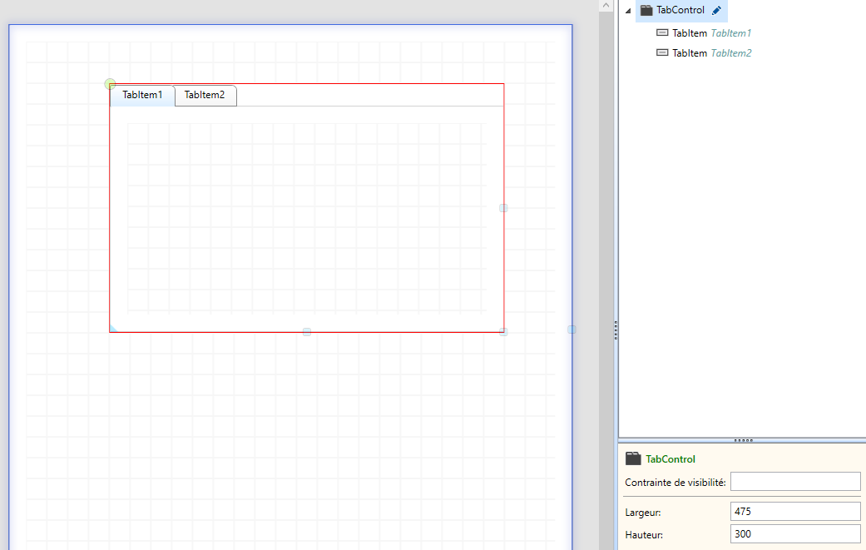The width and height of the screenshot is (866, 550).
Task: Switch to TabItem2 tab on the canvas
Action: 205,96
